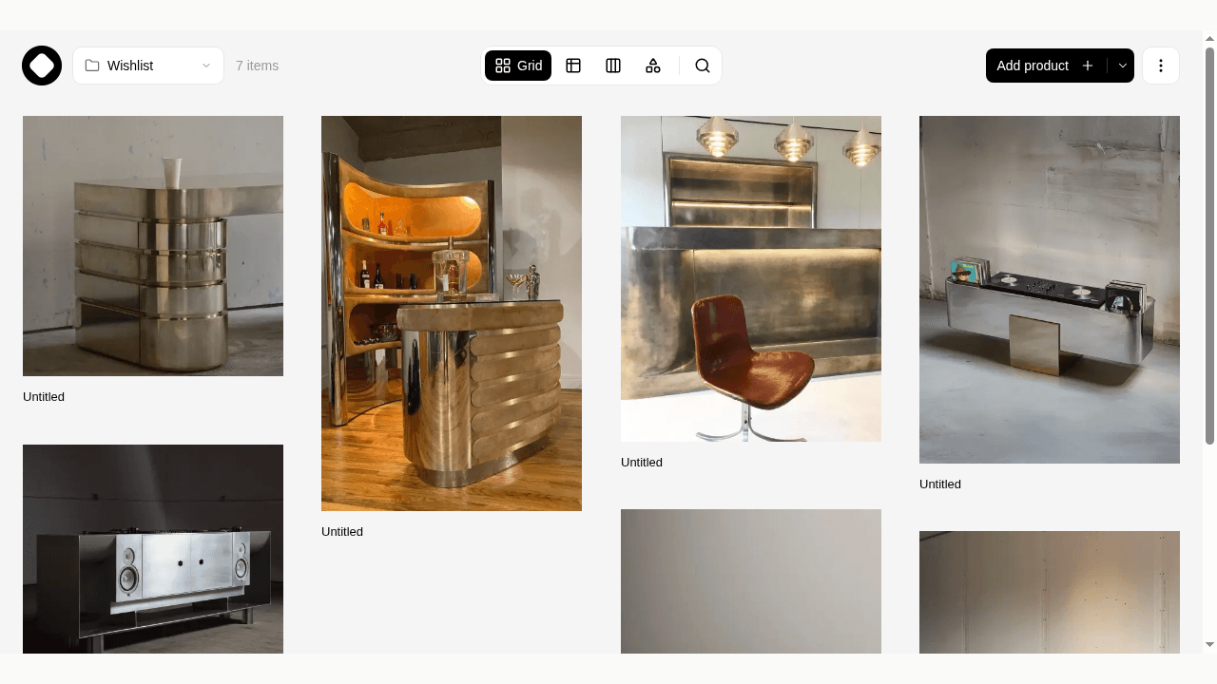
Task: Click the Untitled label under leather chair
Action: [642, 463]
